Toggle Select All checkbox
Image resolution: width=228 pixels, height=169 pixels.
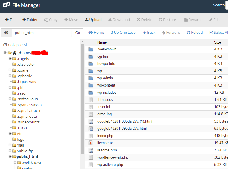point(211,33)
